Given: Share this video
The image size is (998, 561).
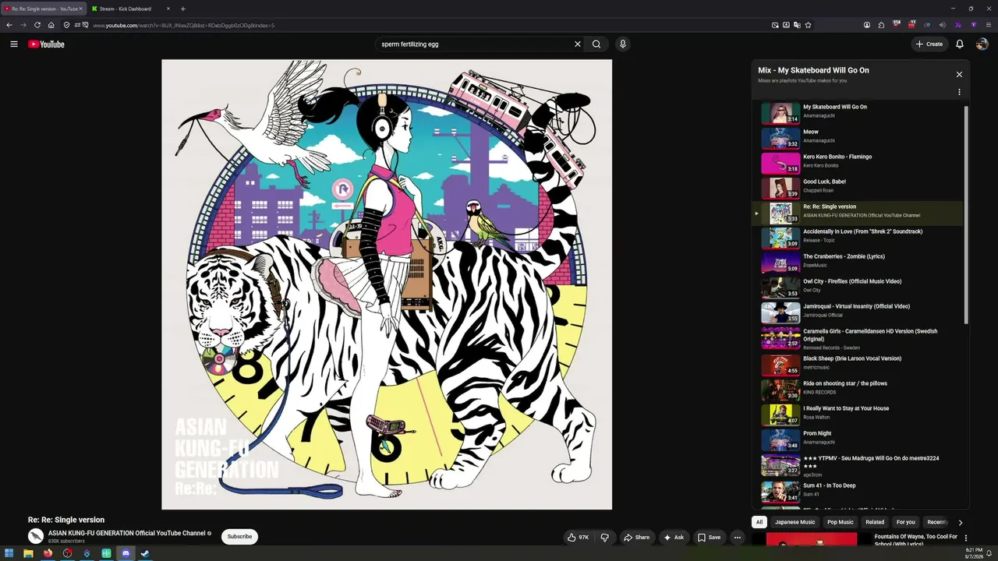Looking at the screenshot, I should point(636,537).
